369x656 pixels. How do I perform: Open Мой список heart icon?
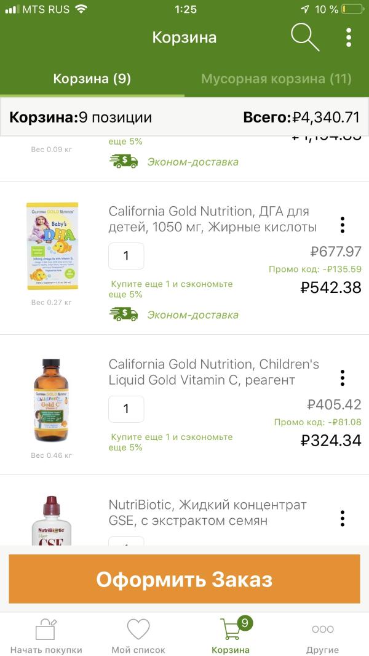pyautogui.click(x=138, y=630)
